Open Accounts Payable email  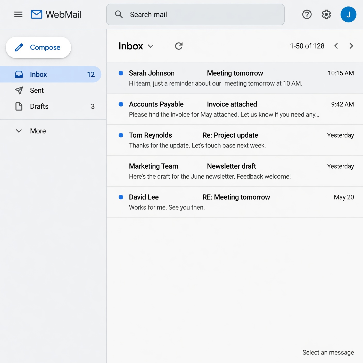point(235,109)
